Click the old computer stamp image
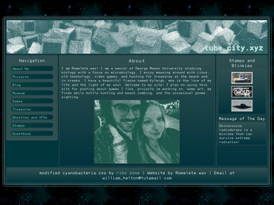The width and height of the screenshot is (274, 205). (242, 78)
